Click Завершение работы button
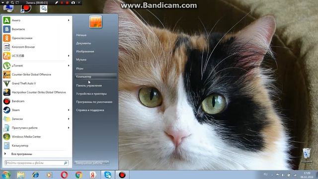Image resolution: width=318 pixels, height=179 pixels. pos(89,163)
